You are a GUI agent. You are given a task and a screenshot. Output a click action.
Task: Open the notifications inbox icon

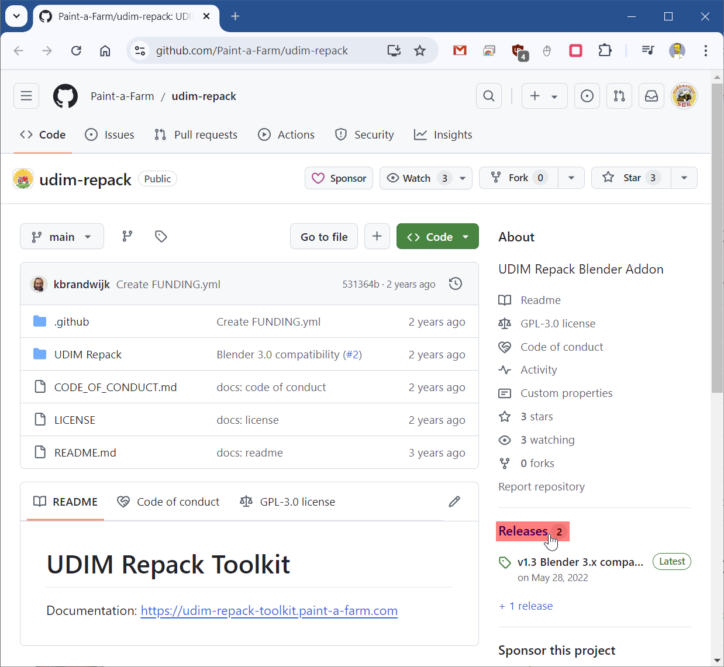tap(651, 96)
